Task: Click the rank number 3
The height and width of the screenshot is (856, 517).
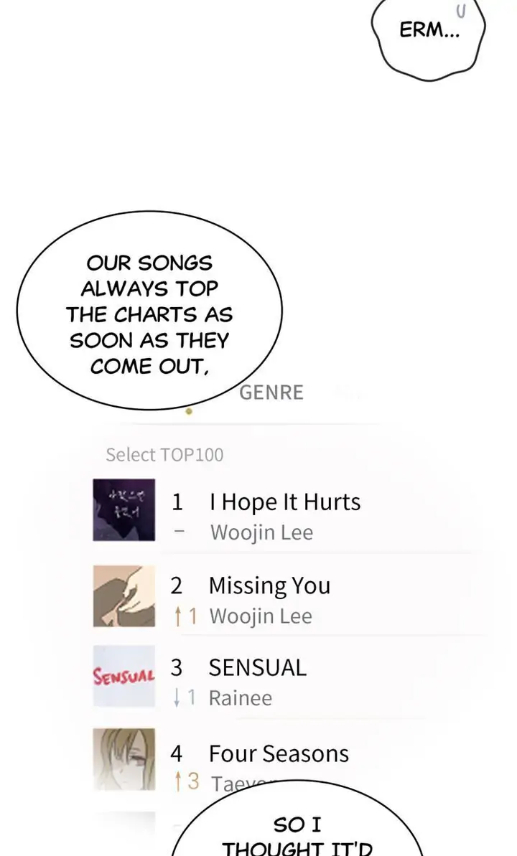Action: 177,668
